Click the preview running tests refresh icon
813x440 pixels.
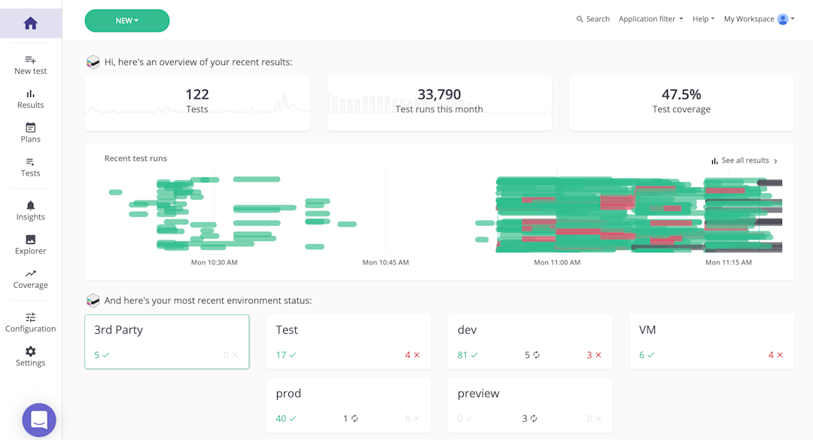click(x=534, y=418)
